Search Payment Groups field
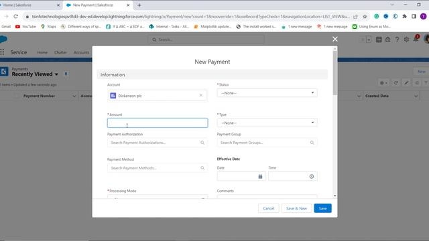 point(267,143)
